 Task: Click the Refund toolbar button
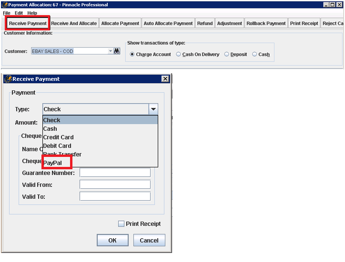205,23
